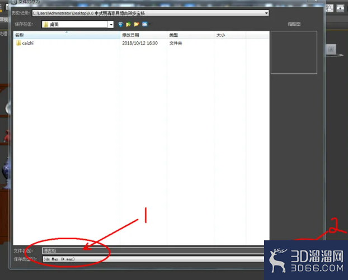Create a new folder using toolbar icon
Screen dimensions: 348x280
pos(137,24)
